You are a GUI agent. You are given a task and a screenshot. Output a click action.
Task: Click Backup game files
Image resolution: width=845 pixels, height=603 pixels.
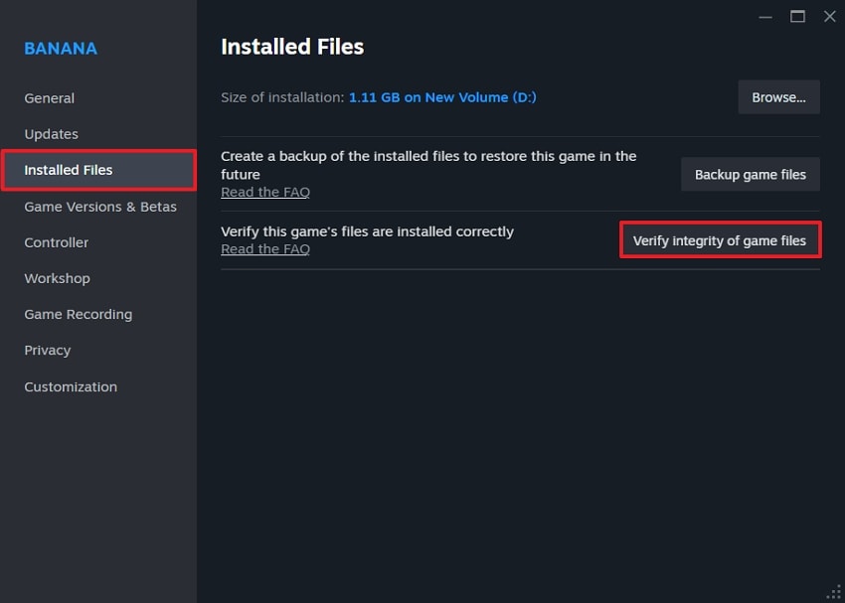[750, 174]
